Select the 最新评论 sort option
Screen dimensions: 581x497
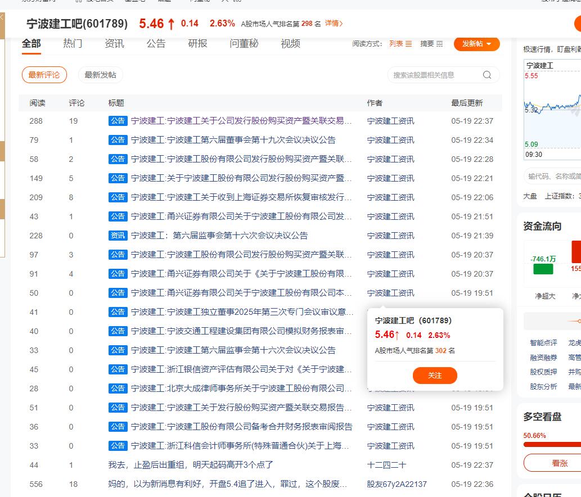click(x=44, y=75)
